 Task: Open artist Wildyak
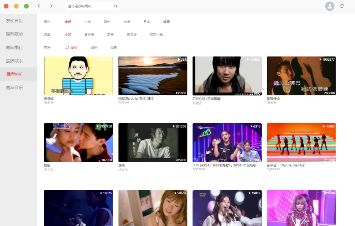coord(124,102)
